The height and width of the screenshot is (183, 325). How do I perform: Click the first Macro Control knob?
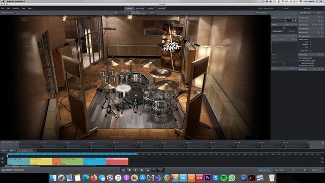[40, 146]
